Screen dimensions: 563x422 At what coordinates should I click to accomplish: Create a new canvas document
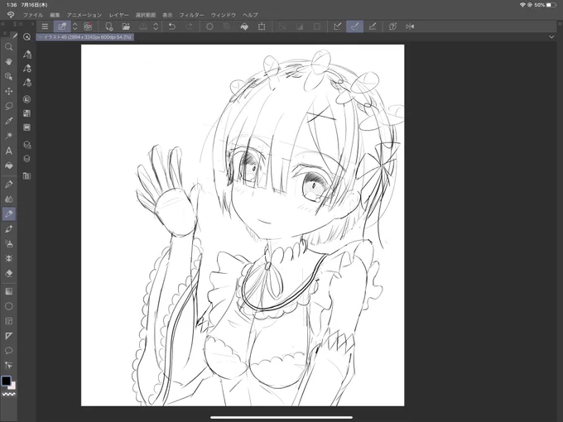pos(108,26)
